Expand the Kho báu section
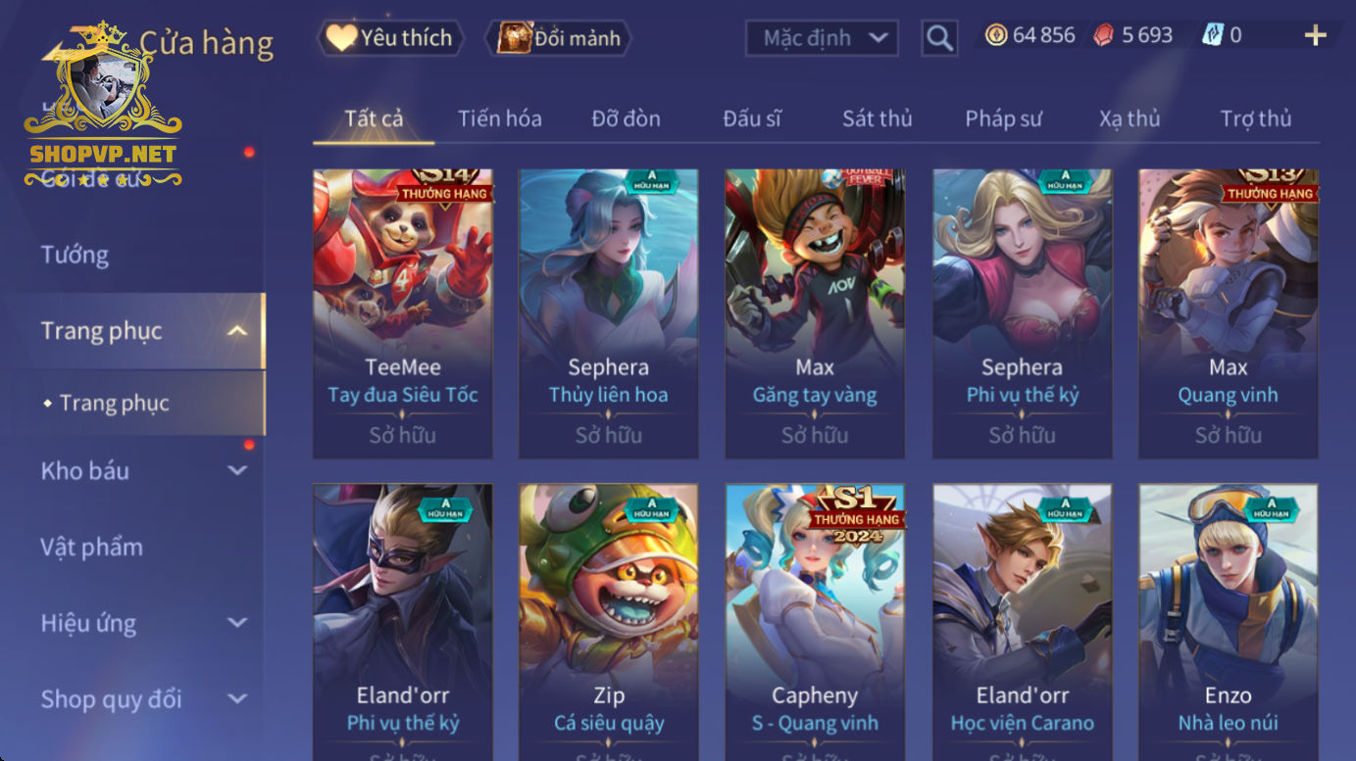The width and height of the screenshot is (1356, 761). (237, 471)
